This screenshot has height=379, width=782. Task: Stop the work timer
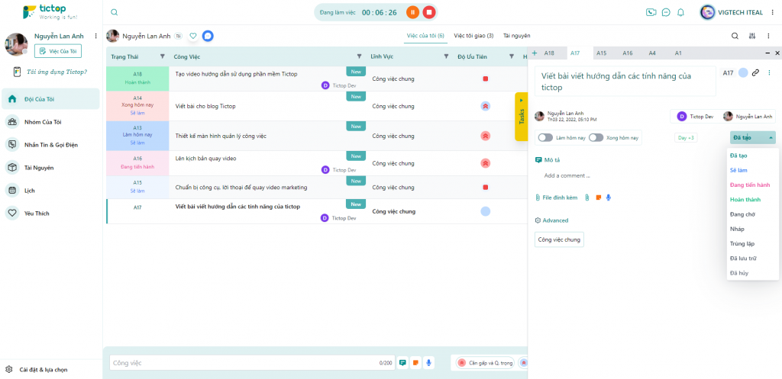coord(429,12)
